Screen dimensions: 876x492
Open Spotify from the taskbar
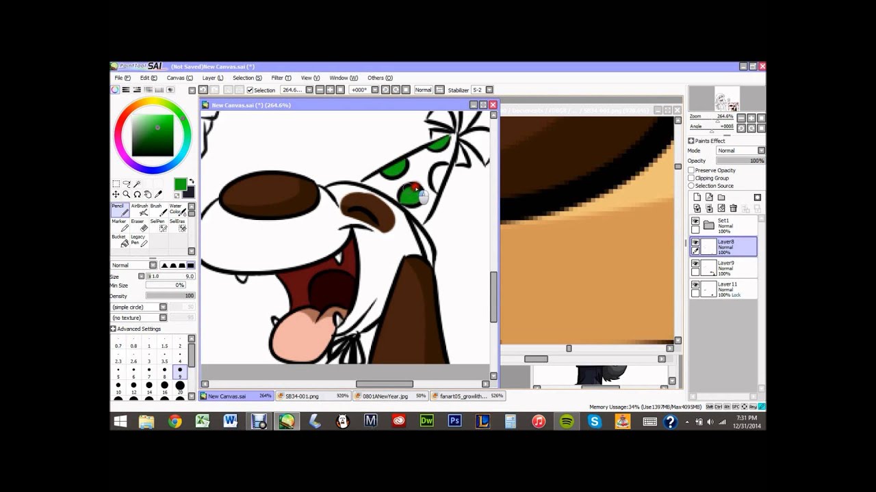[x=566, y=422]
